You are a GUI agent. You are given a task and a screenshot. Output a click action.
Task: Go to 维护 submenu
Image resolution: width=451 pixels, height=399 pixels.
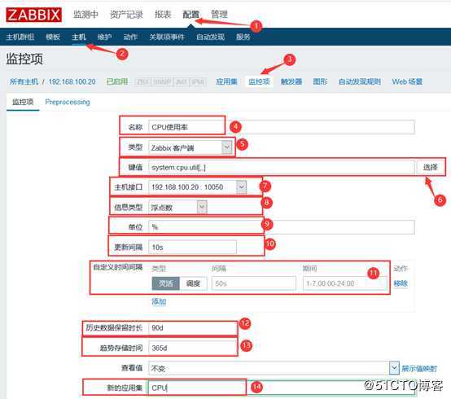coord(104,37)
